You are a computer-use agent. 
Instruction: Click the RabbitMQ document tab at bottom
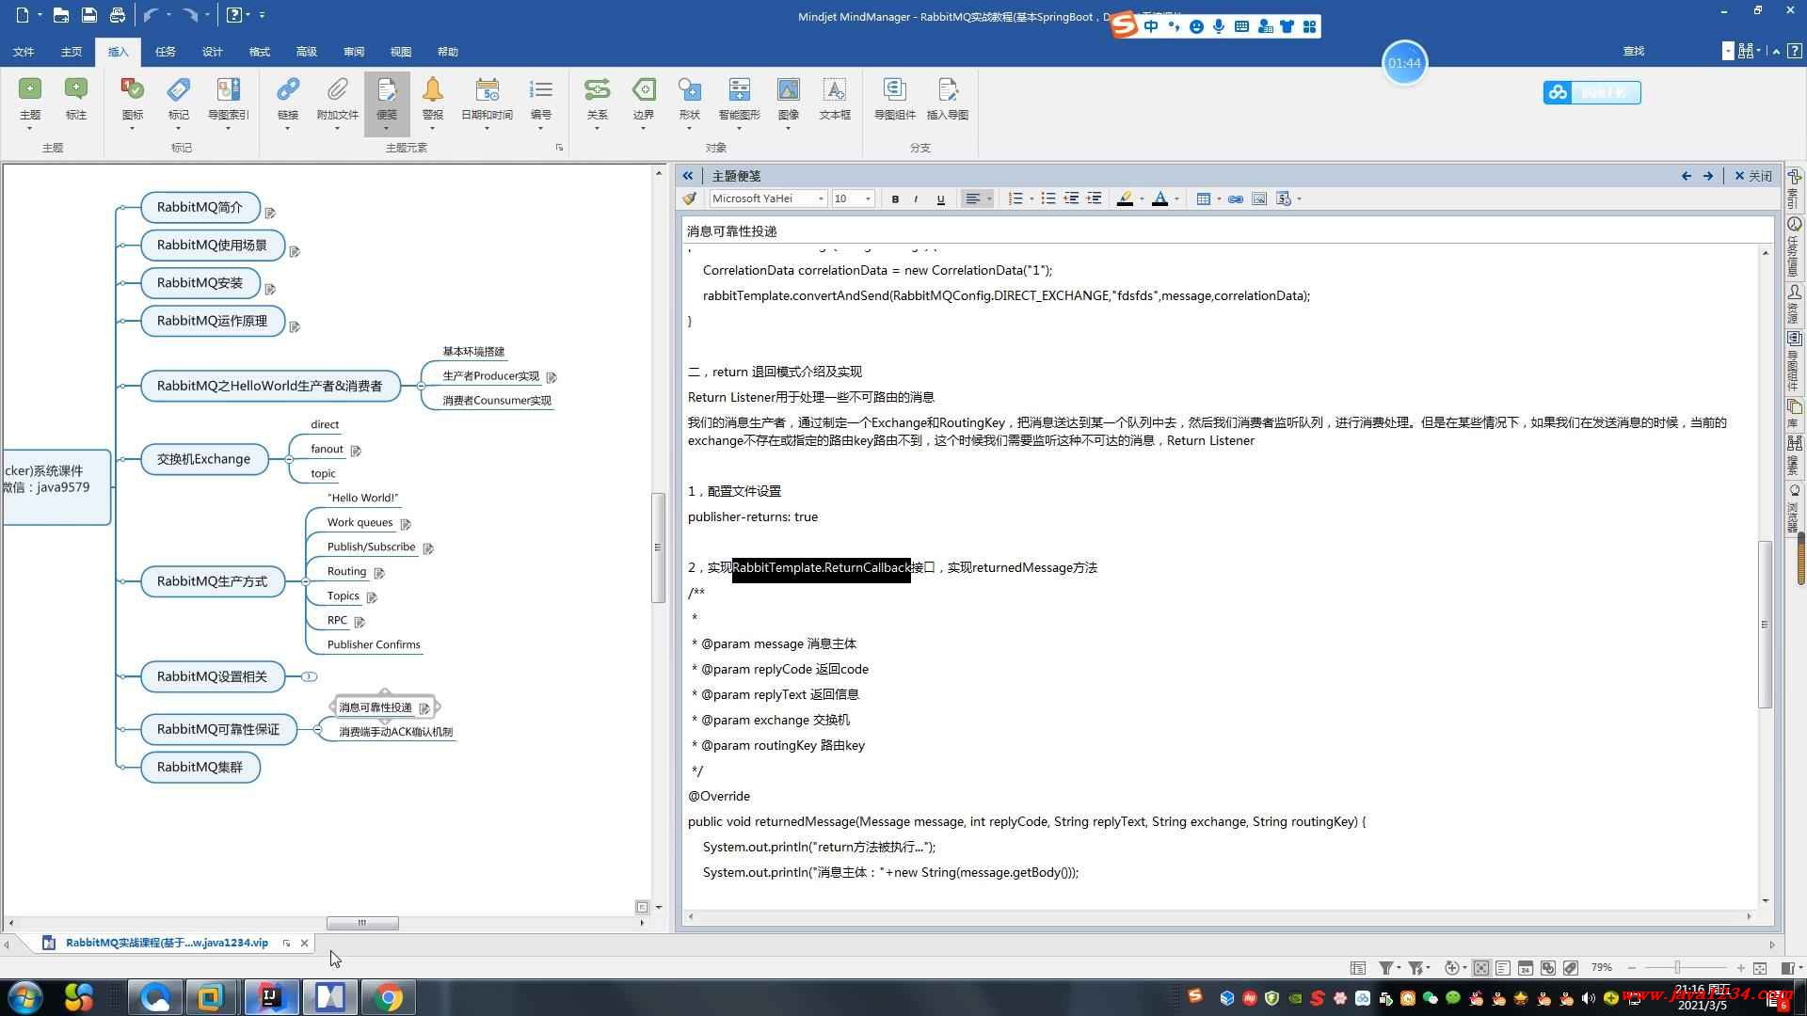click(x=167, y=943)
